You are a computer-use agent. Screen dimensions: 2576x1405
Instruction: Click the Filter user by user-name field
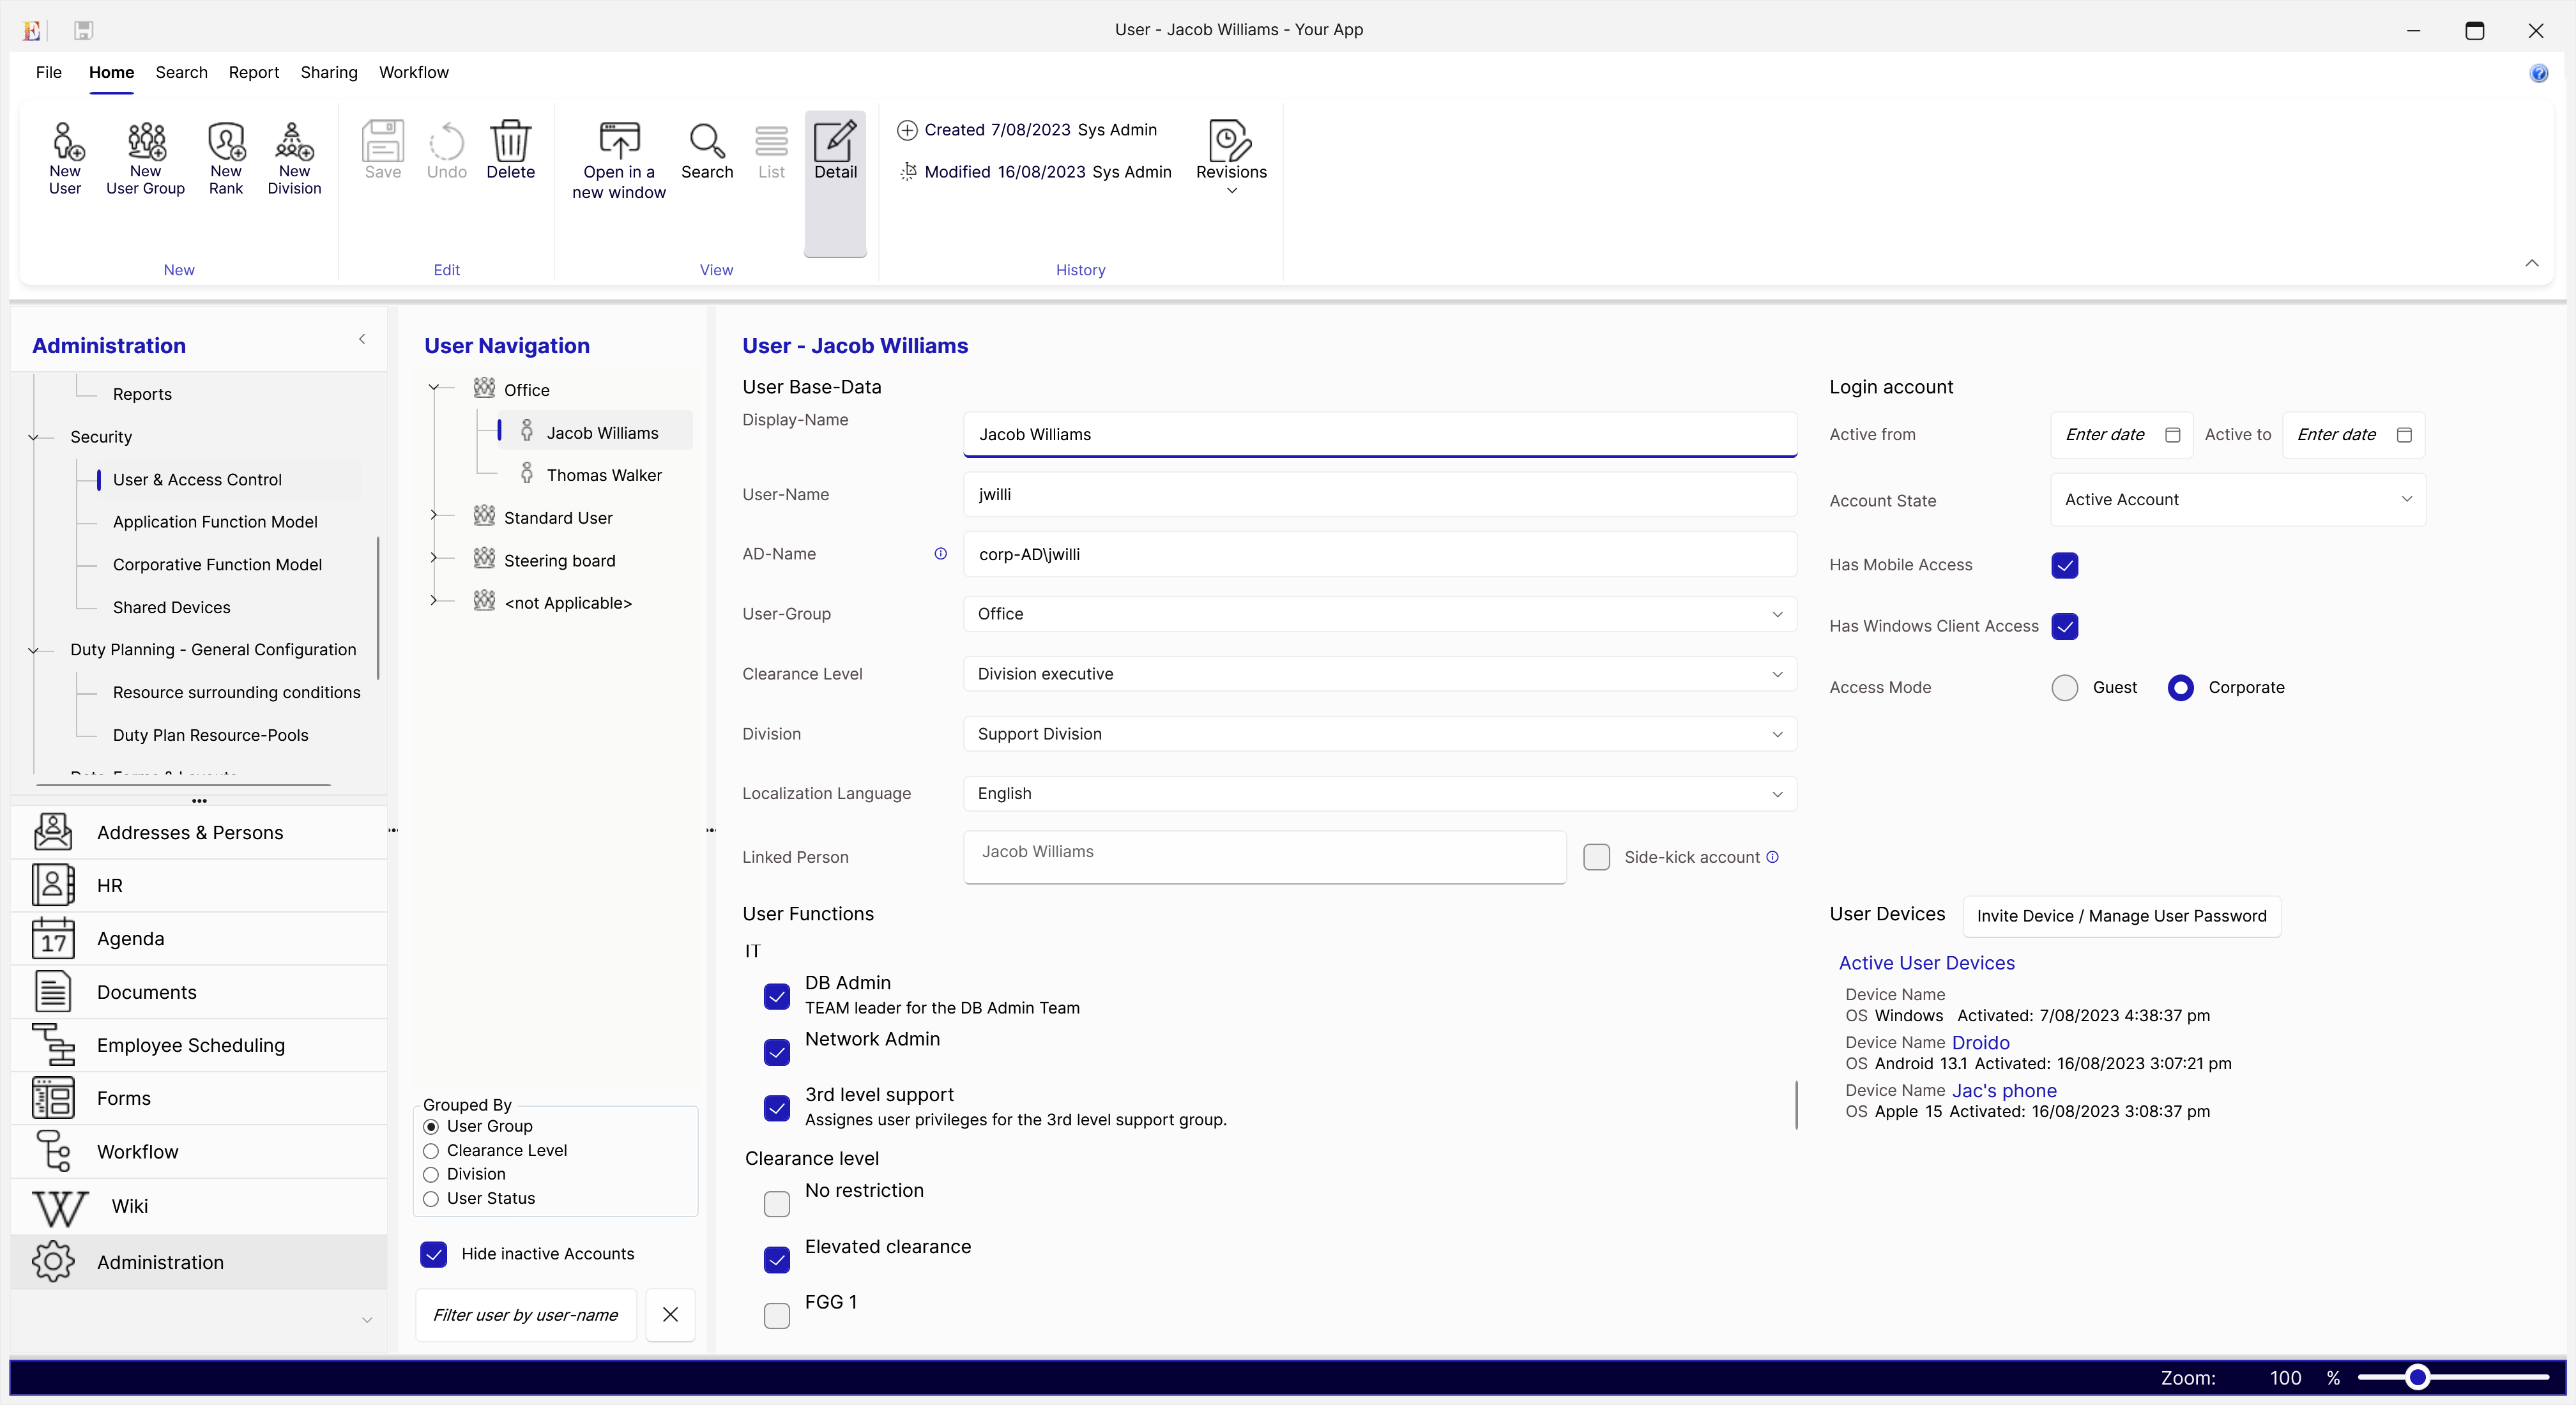[x=526, y=1314]
